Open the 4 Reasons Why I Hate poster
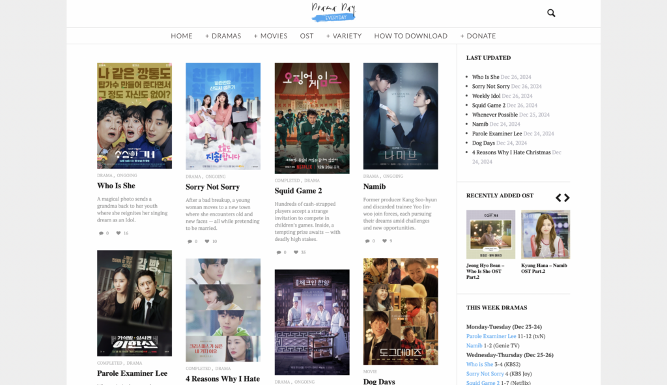This screenshot has width=667, height=385. (223, 310)
